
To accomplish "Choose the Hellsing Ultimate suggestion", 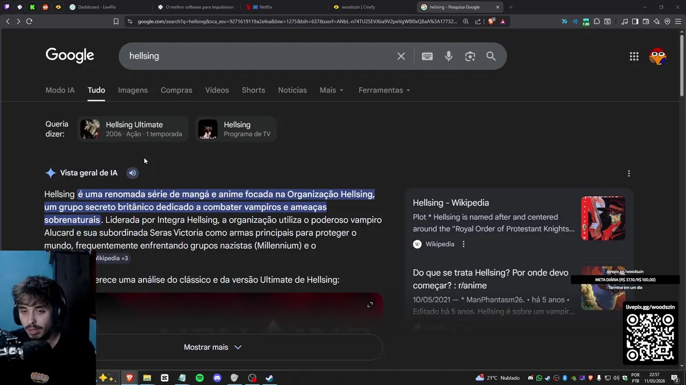I will (132, 129).
